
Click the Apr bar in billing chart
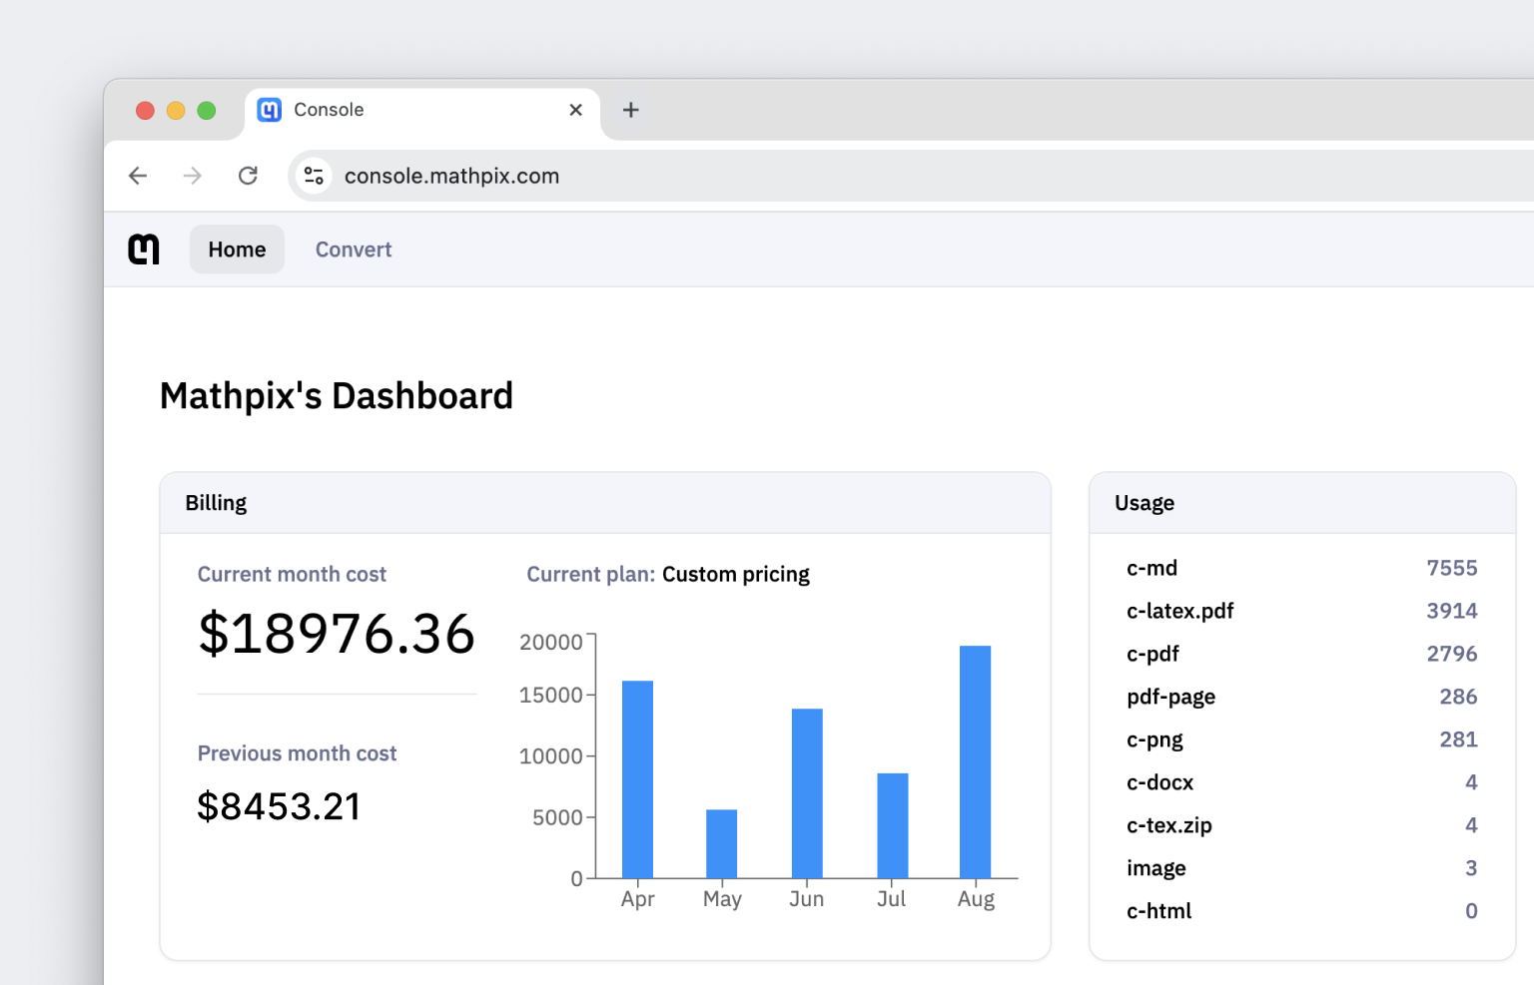coord(637,779)
